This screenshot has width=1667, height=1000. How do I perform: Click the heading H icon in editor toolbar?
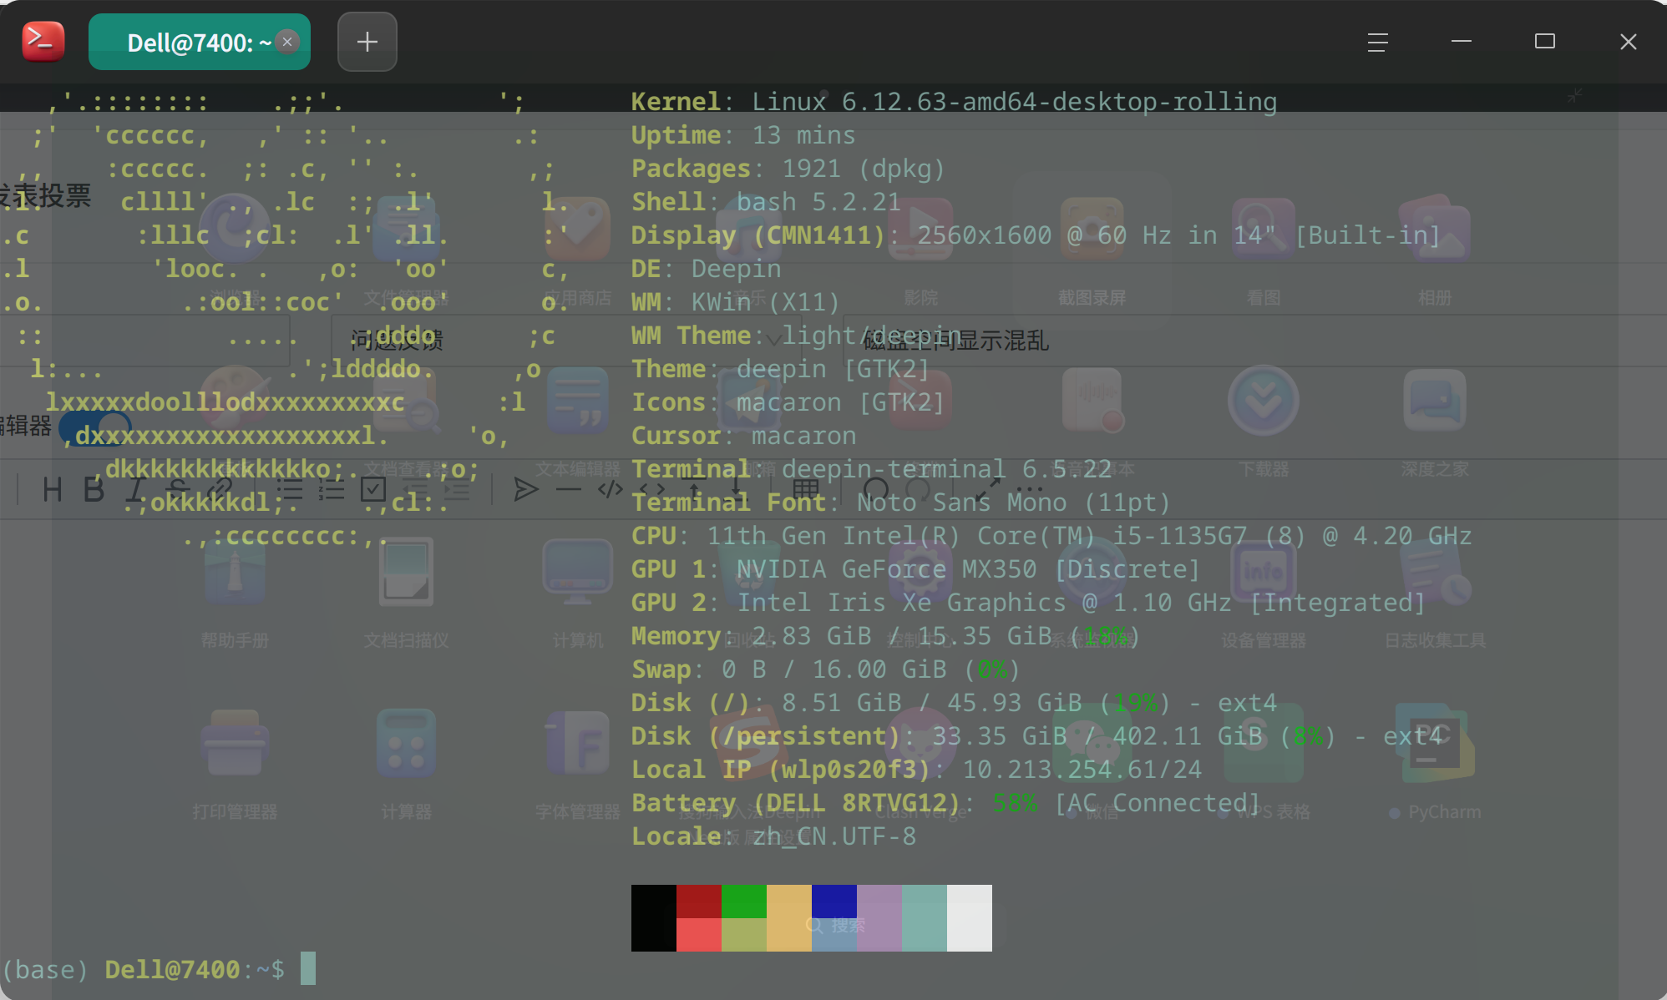(53, 489)
